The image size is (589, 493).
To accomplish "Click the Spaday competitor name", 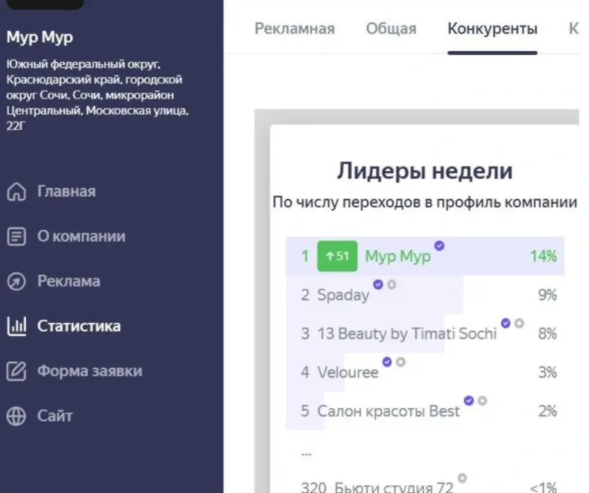I will 343,295.
